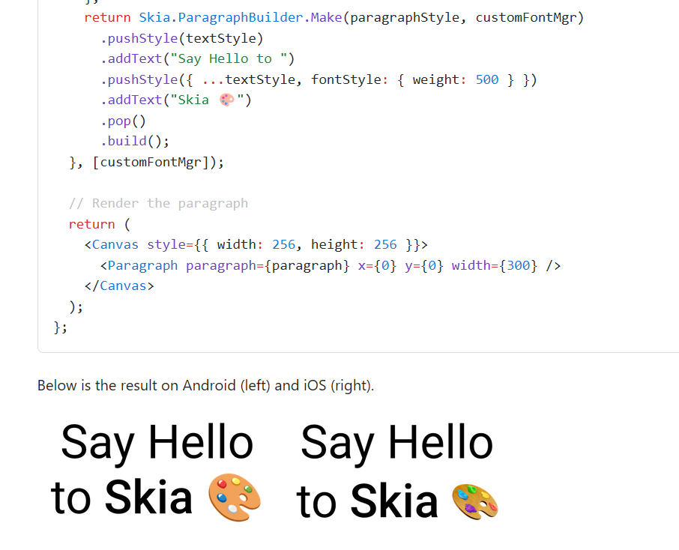Screen dimensions: 679x550
Task: Click the opening Canvas tag in code
Action: point(256,245)
